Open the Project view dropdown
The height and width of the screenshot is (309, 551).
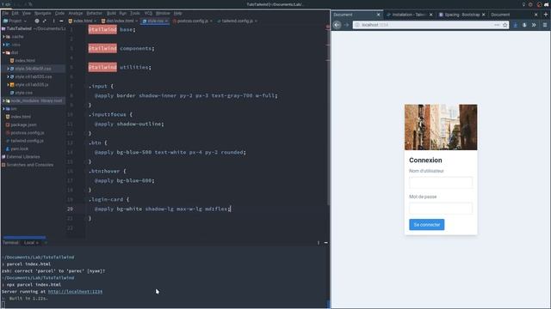15,21
